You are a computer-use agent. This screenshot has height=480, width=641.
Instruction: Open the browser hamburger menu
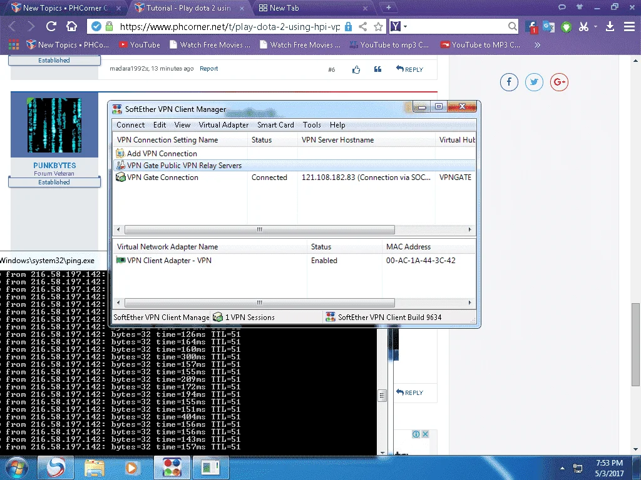pyautogui.click(x=629, y=26)
